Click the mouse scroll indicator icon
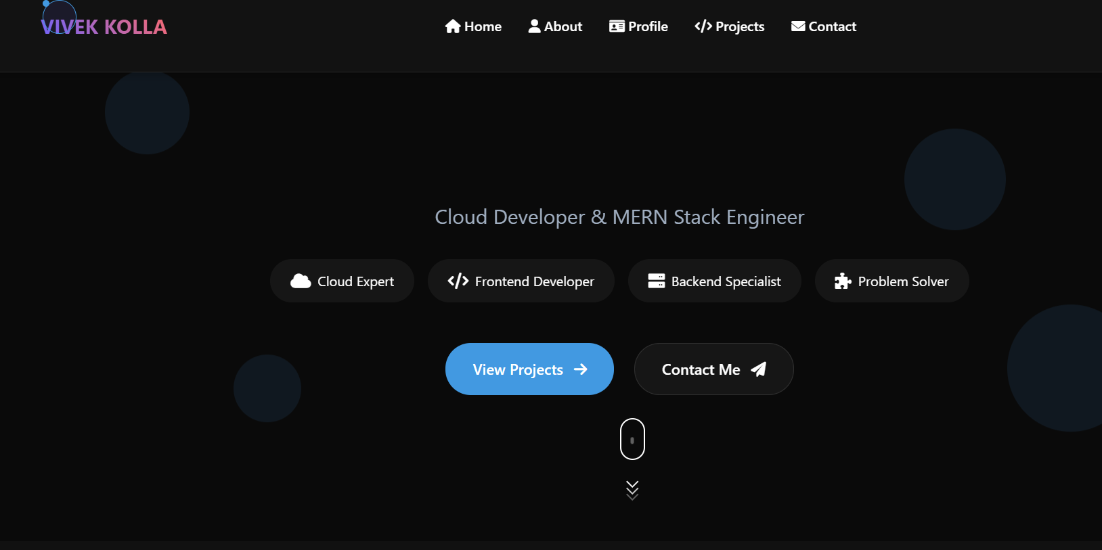Viewport: 1102px width, 550px height. click(632, 439)
